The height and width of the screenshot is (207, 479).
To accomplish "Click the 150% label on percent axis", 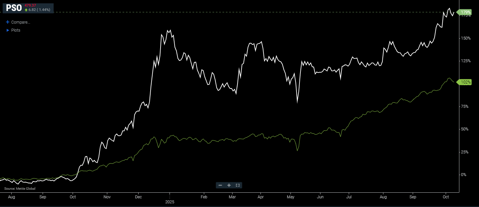I will 466,38.
